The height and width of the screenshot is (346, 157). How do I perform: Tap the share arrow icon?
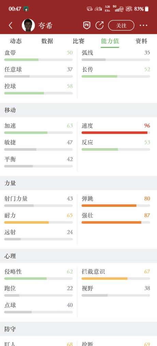(100, 25)
